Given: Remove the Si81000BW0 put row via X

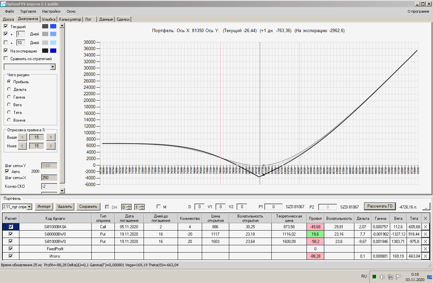Looking at the screenshot, I should click(x=425, y=242).
